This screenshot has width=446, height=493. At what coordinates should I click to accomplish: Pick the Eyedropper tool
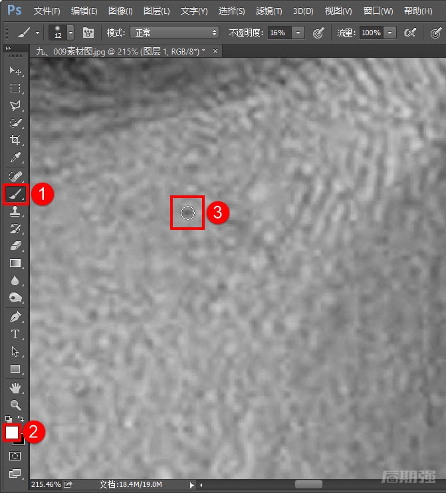click(16, 157)
